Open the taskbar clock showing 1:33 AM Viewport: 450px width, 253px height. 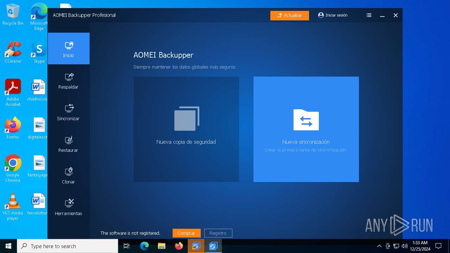pos(420,246)
